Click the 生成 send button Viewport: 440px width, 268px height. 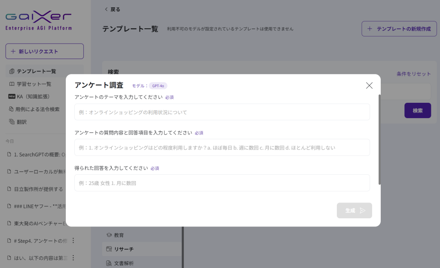tap(354, 211)
